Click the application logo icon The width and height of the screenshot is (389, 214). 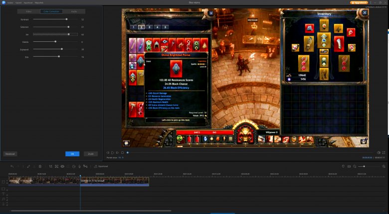pos(3,2)
